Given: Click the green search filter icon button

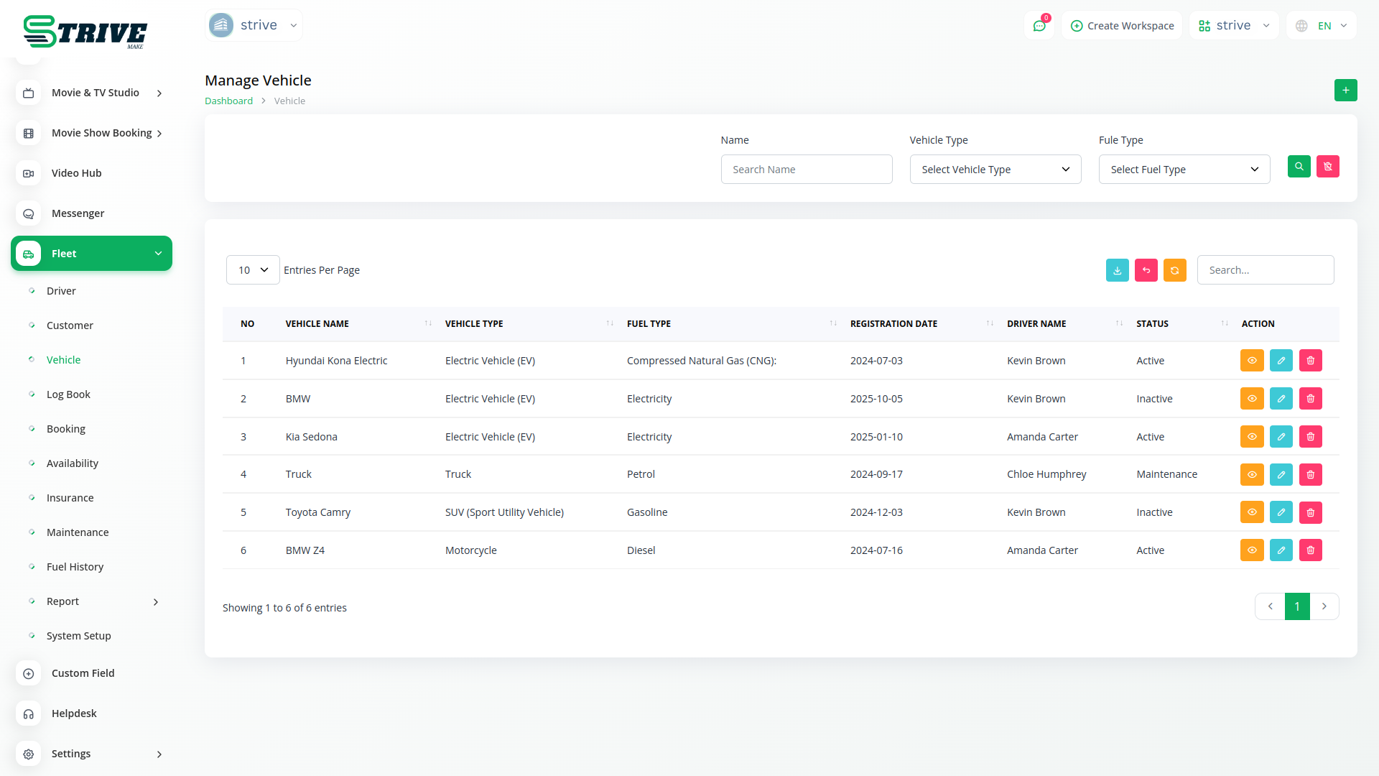Looking at the screenshot, I should click(x=1299, y=167).
